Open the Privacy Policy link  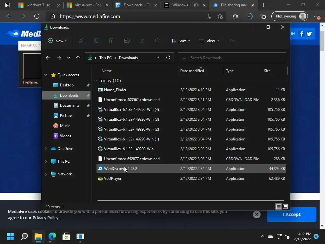tap(46, 218)
